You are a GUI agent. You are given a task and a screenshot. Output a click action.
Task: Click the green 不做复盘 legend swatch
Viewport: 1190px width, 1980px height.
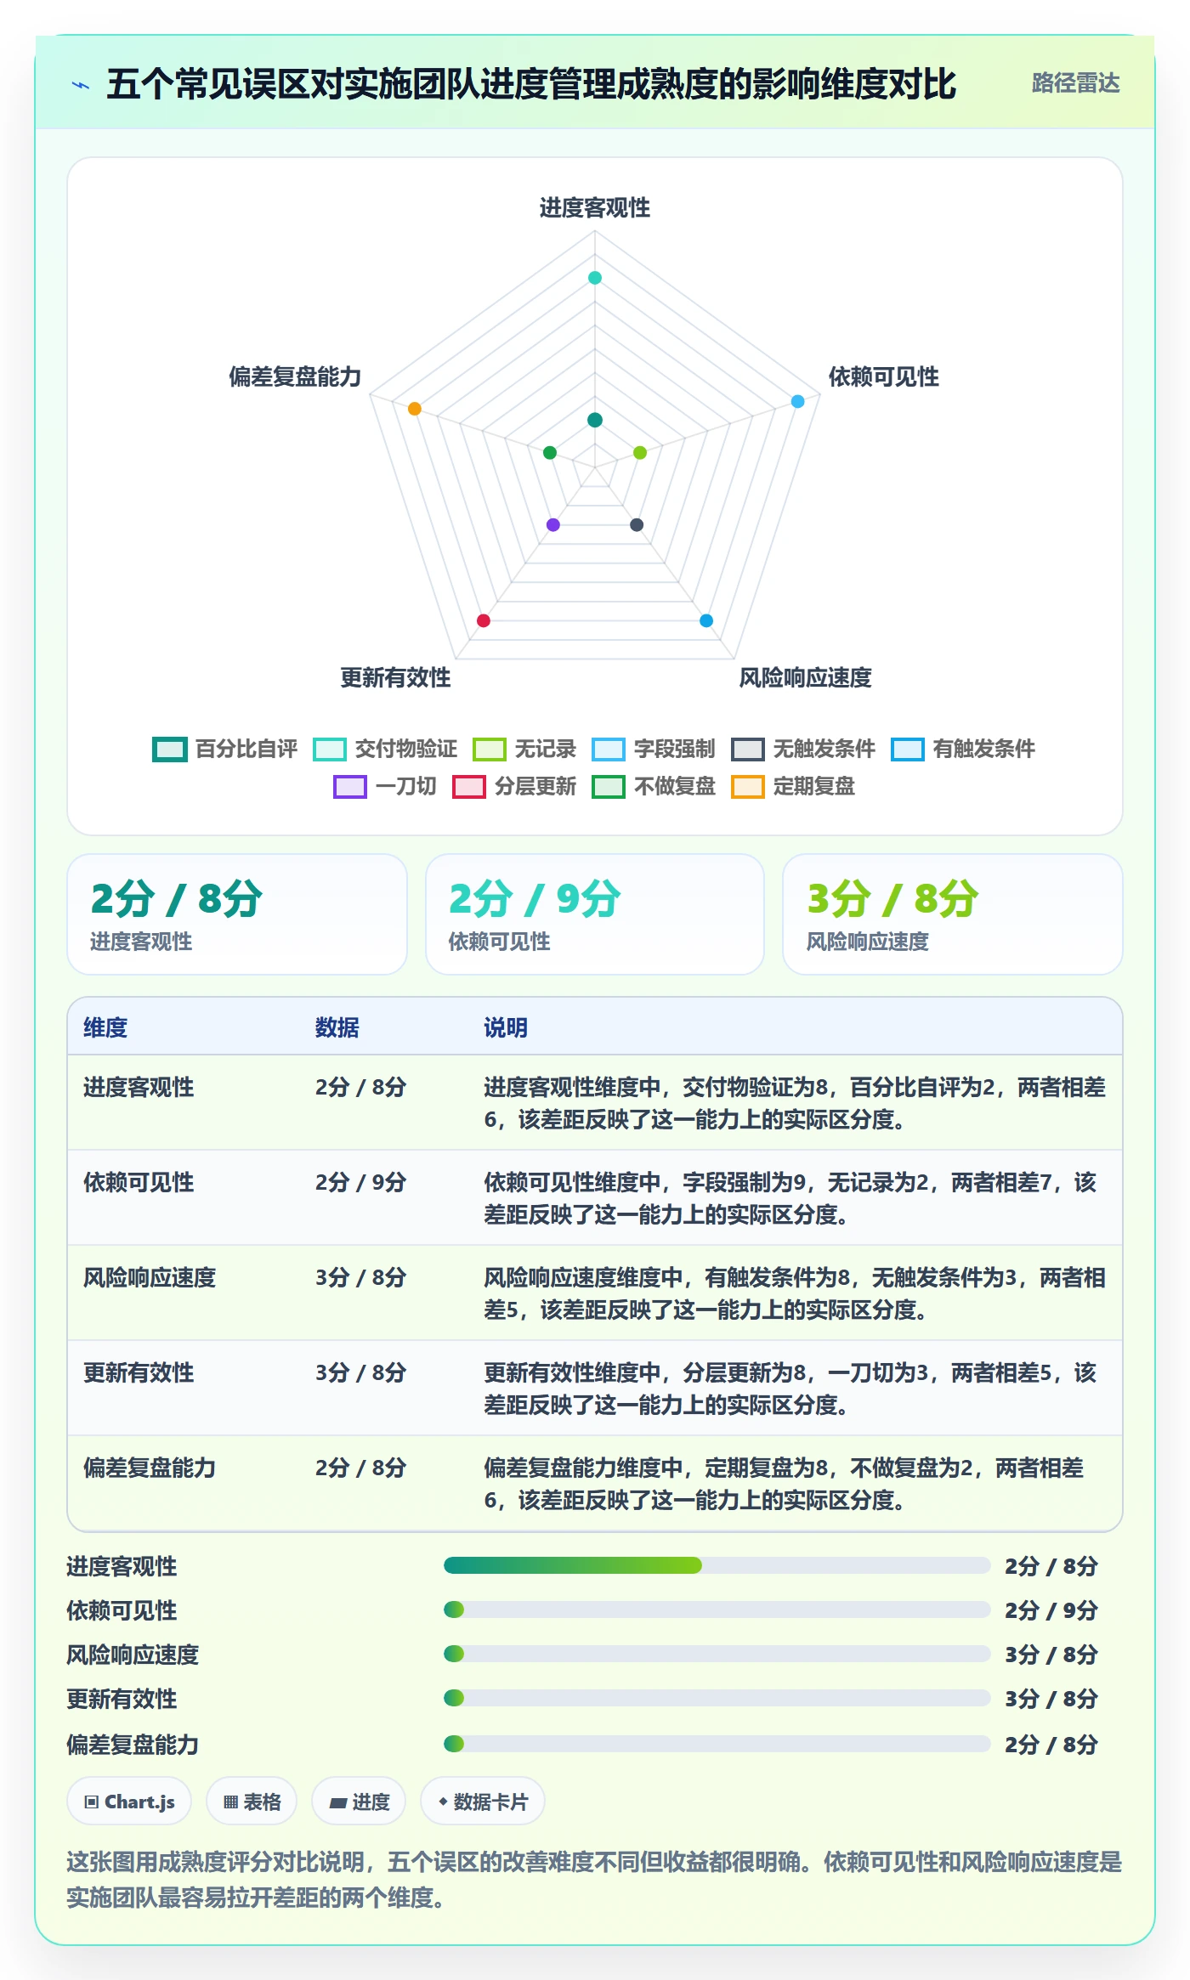(x=608, y=787)
